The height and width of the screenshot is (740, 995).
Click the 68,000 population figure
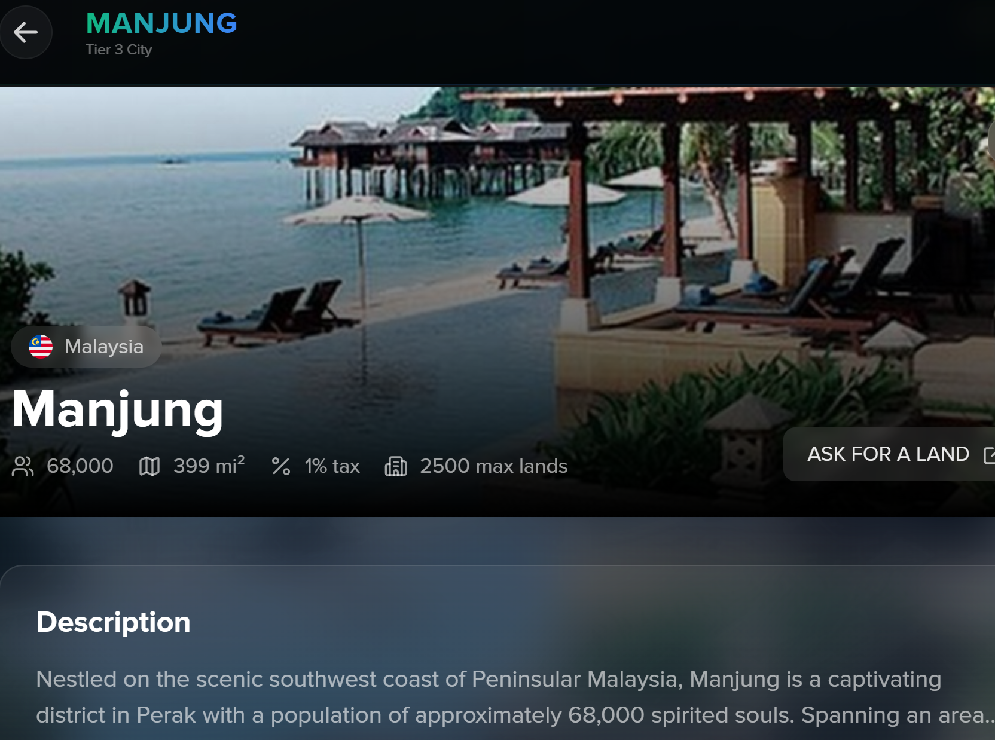[80, 466]
